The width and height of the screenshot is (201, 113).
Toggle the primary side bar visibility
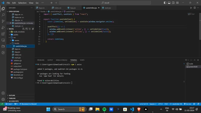[x=165, y=3]
